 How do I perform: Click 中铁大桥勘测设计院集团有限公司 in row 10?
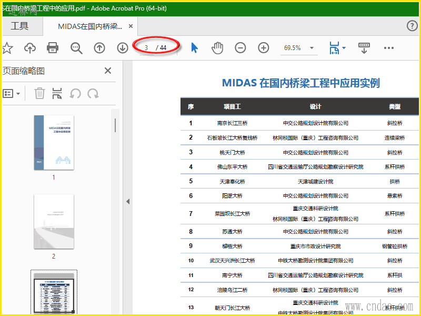[315, 260]
